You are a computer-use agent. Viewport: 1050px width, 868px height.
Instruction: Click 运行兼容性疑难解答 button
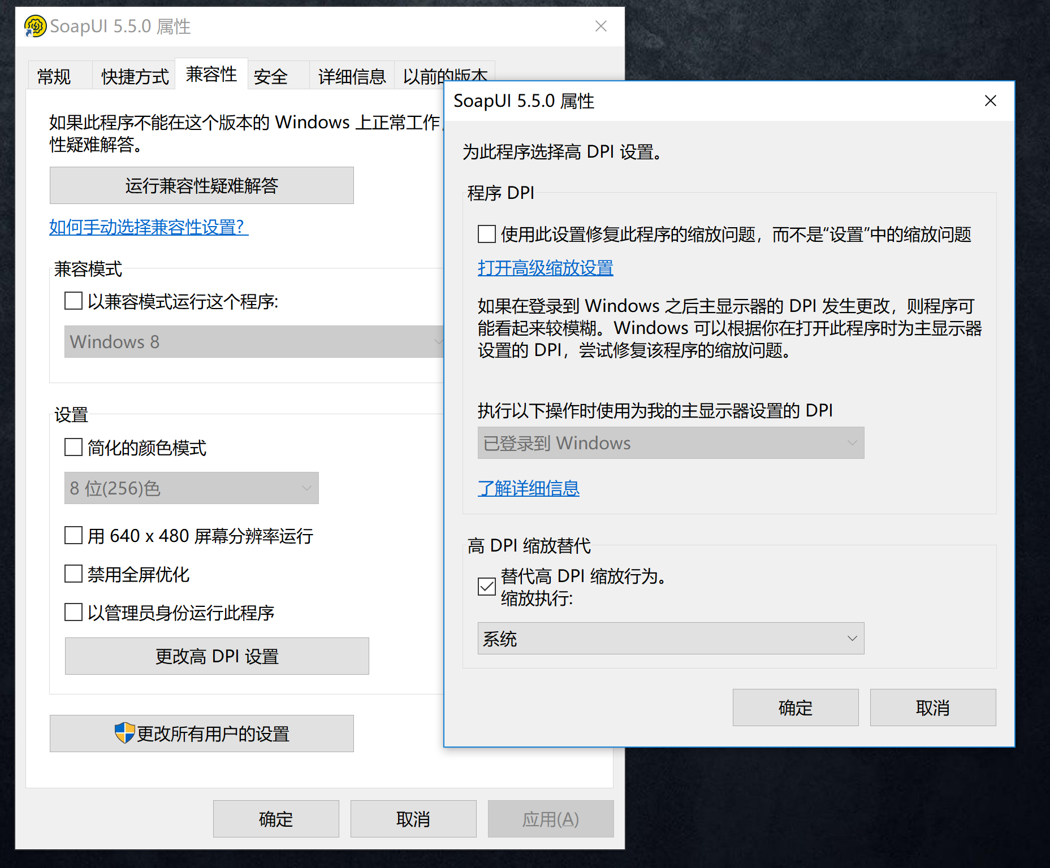201,185
